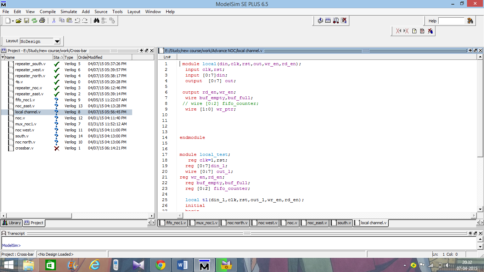Click the orange Help search binoculars icon
The image size is (484, 272).
[x=470, y=21]
